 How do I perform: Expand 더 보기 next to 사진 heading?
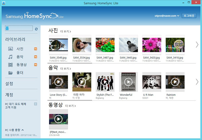click(66, 31)
